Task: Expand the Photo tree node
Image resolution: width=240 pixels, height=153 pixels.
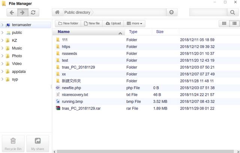Action: tap(2, 56)
